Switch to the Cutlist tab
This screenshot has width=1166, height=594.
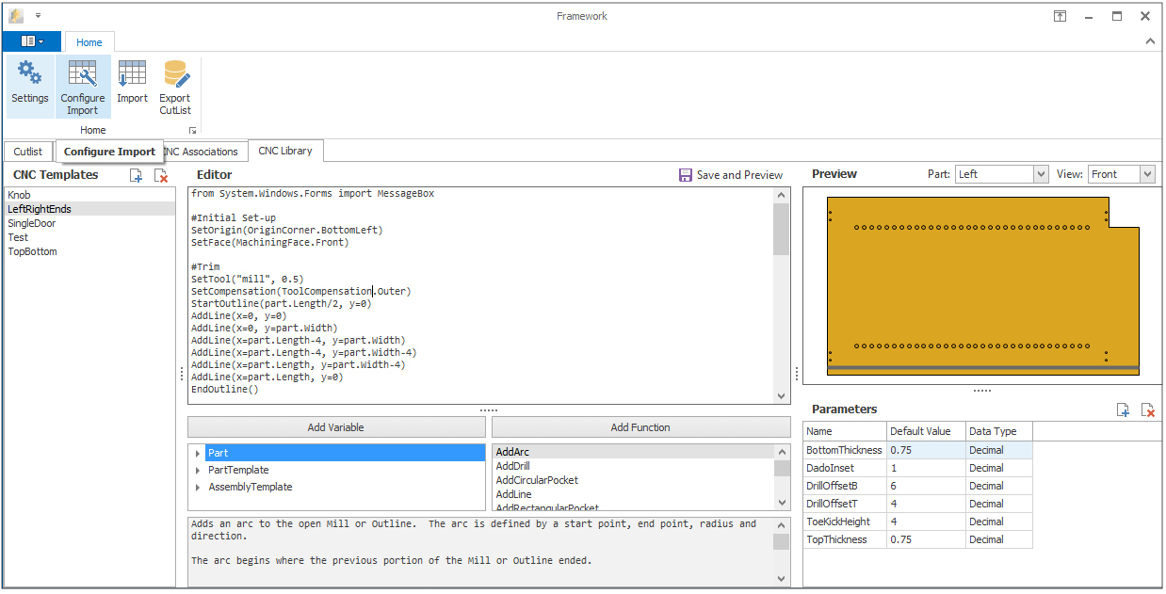(28, 152)
